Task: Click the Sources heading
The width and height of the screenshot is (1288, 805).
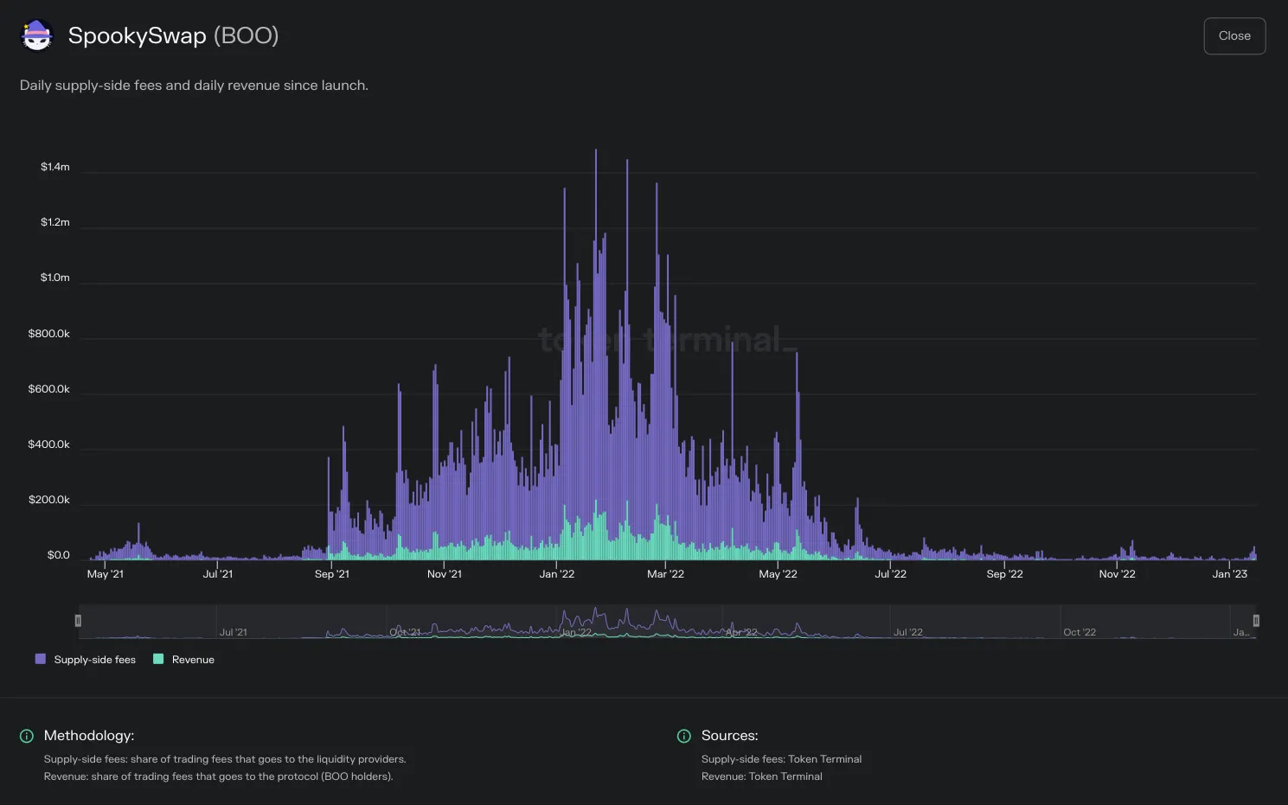Action: [730, 736]
